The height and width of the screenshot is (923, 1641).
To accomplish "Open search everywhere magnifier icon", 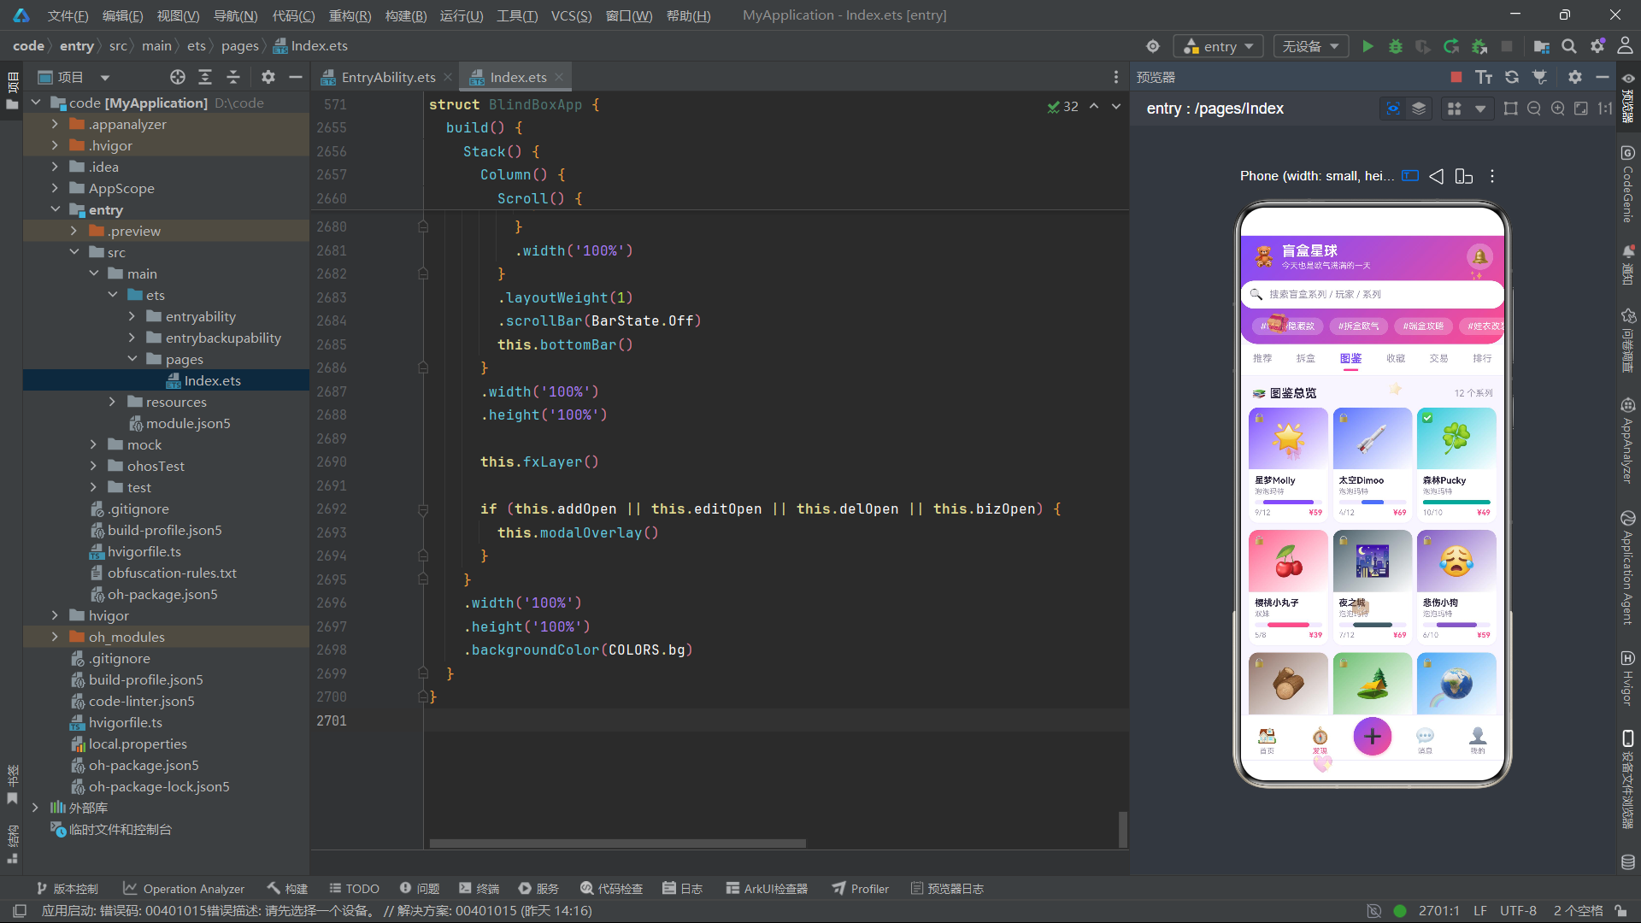I will (x=1569, y=46).
